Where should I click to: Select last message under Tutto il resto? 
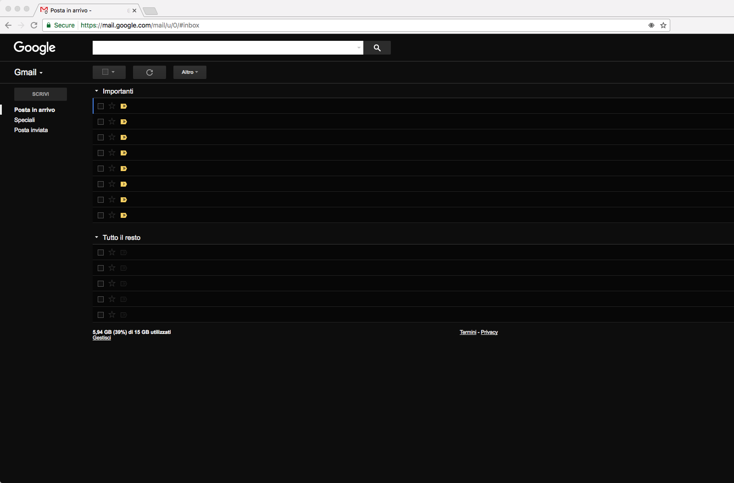[x=101, y=315]
